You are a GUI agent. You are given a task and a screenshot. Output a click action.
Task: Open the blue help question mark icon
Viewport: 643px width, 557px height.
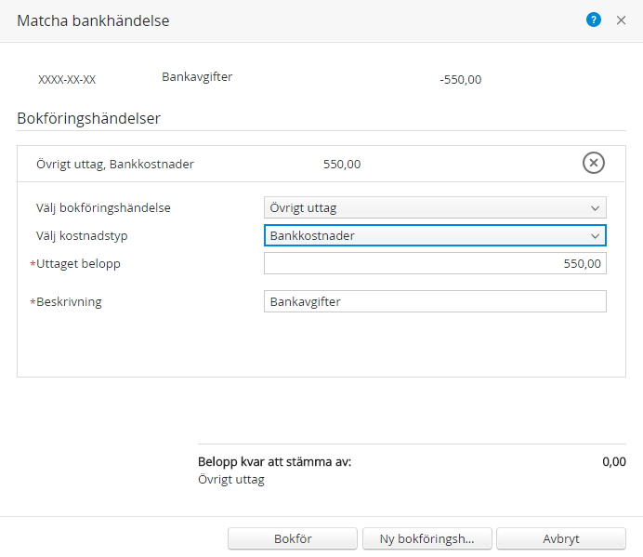click(x=594, y=20)
